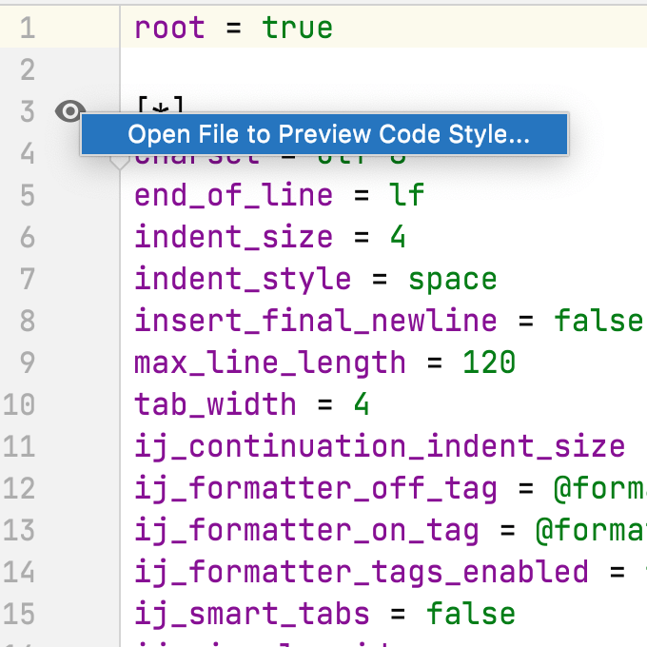Click the indent_size property name
This screenshot has width=647, height=647.
pos(233,237)
